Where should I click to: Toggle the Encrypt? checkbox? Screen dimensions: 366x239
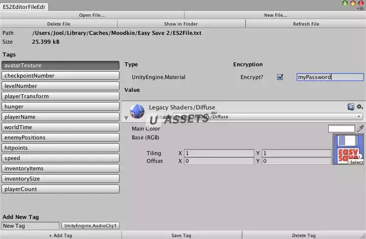pos(280,77)
